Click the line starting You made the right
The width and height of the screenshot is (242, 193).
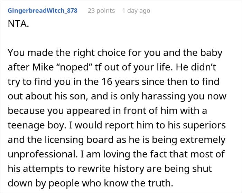115,53
